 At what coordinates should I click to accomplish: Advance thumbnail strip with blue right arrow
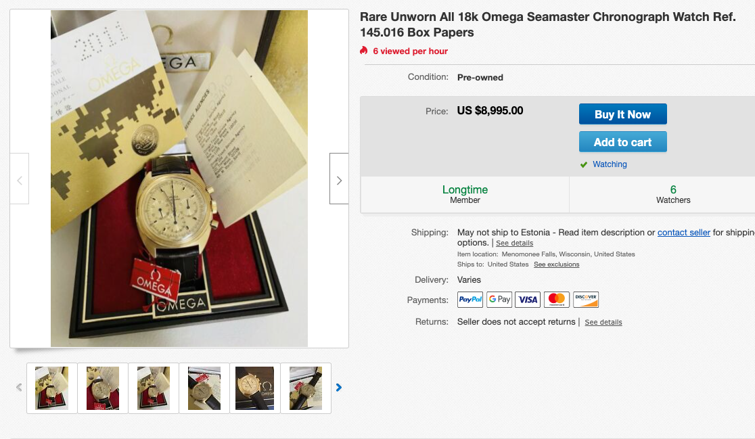[x=338, y=388]
